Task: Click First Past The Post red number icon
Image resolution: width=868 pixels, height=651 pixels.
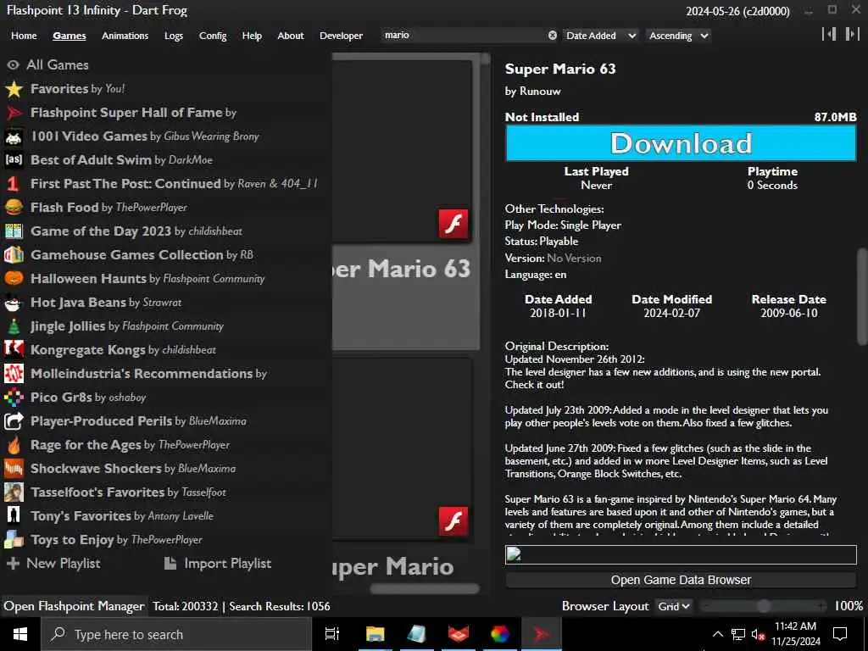Action: [14, 184]
